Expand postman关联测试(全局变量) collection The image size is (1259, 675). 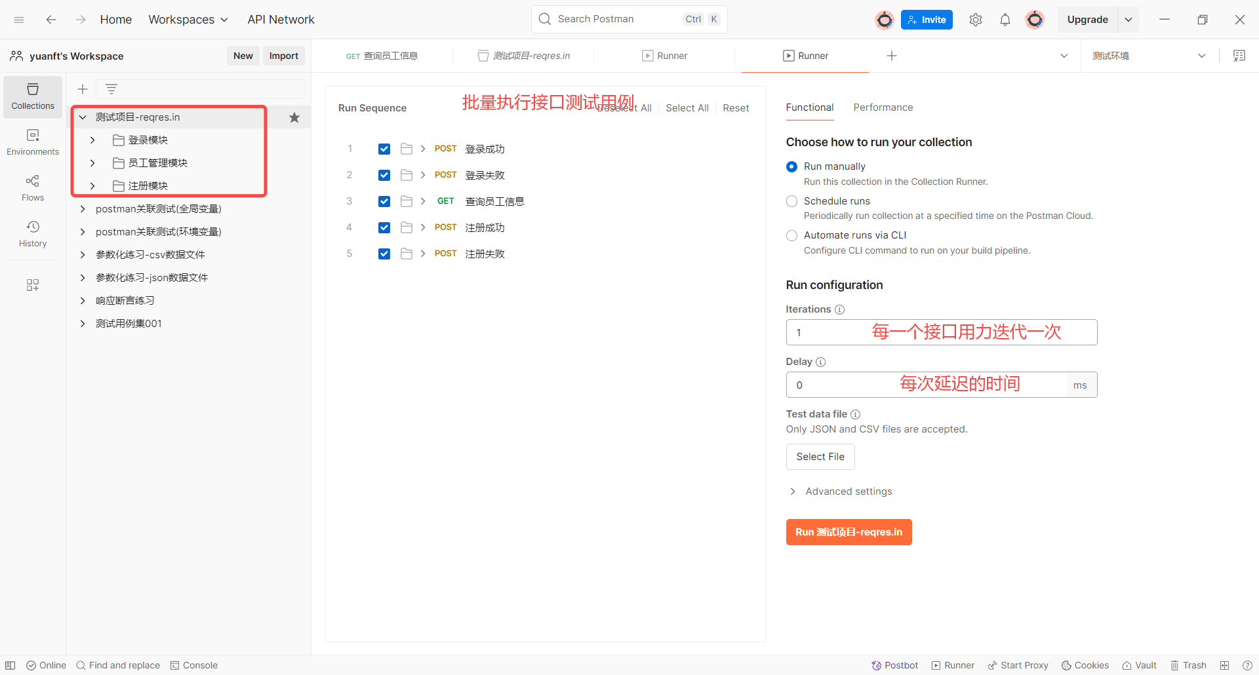coord(83,209)
